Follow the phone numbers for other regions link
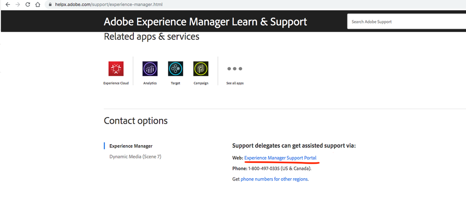466x202 pixels. [x=274, y=179]
